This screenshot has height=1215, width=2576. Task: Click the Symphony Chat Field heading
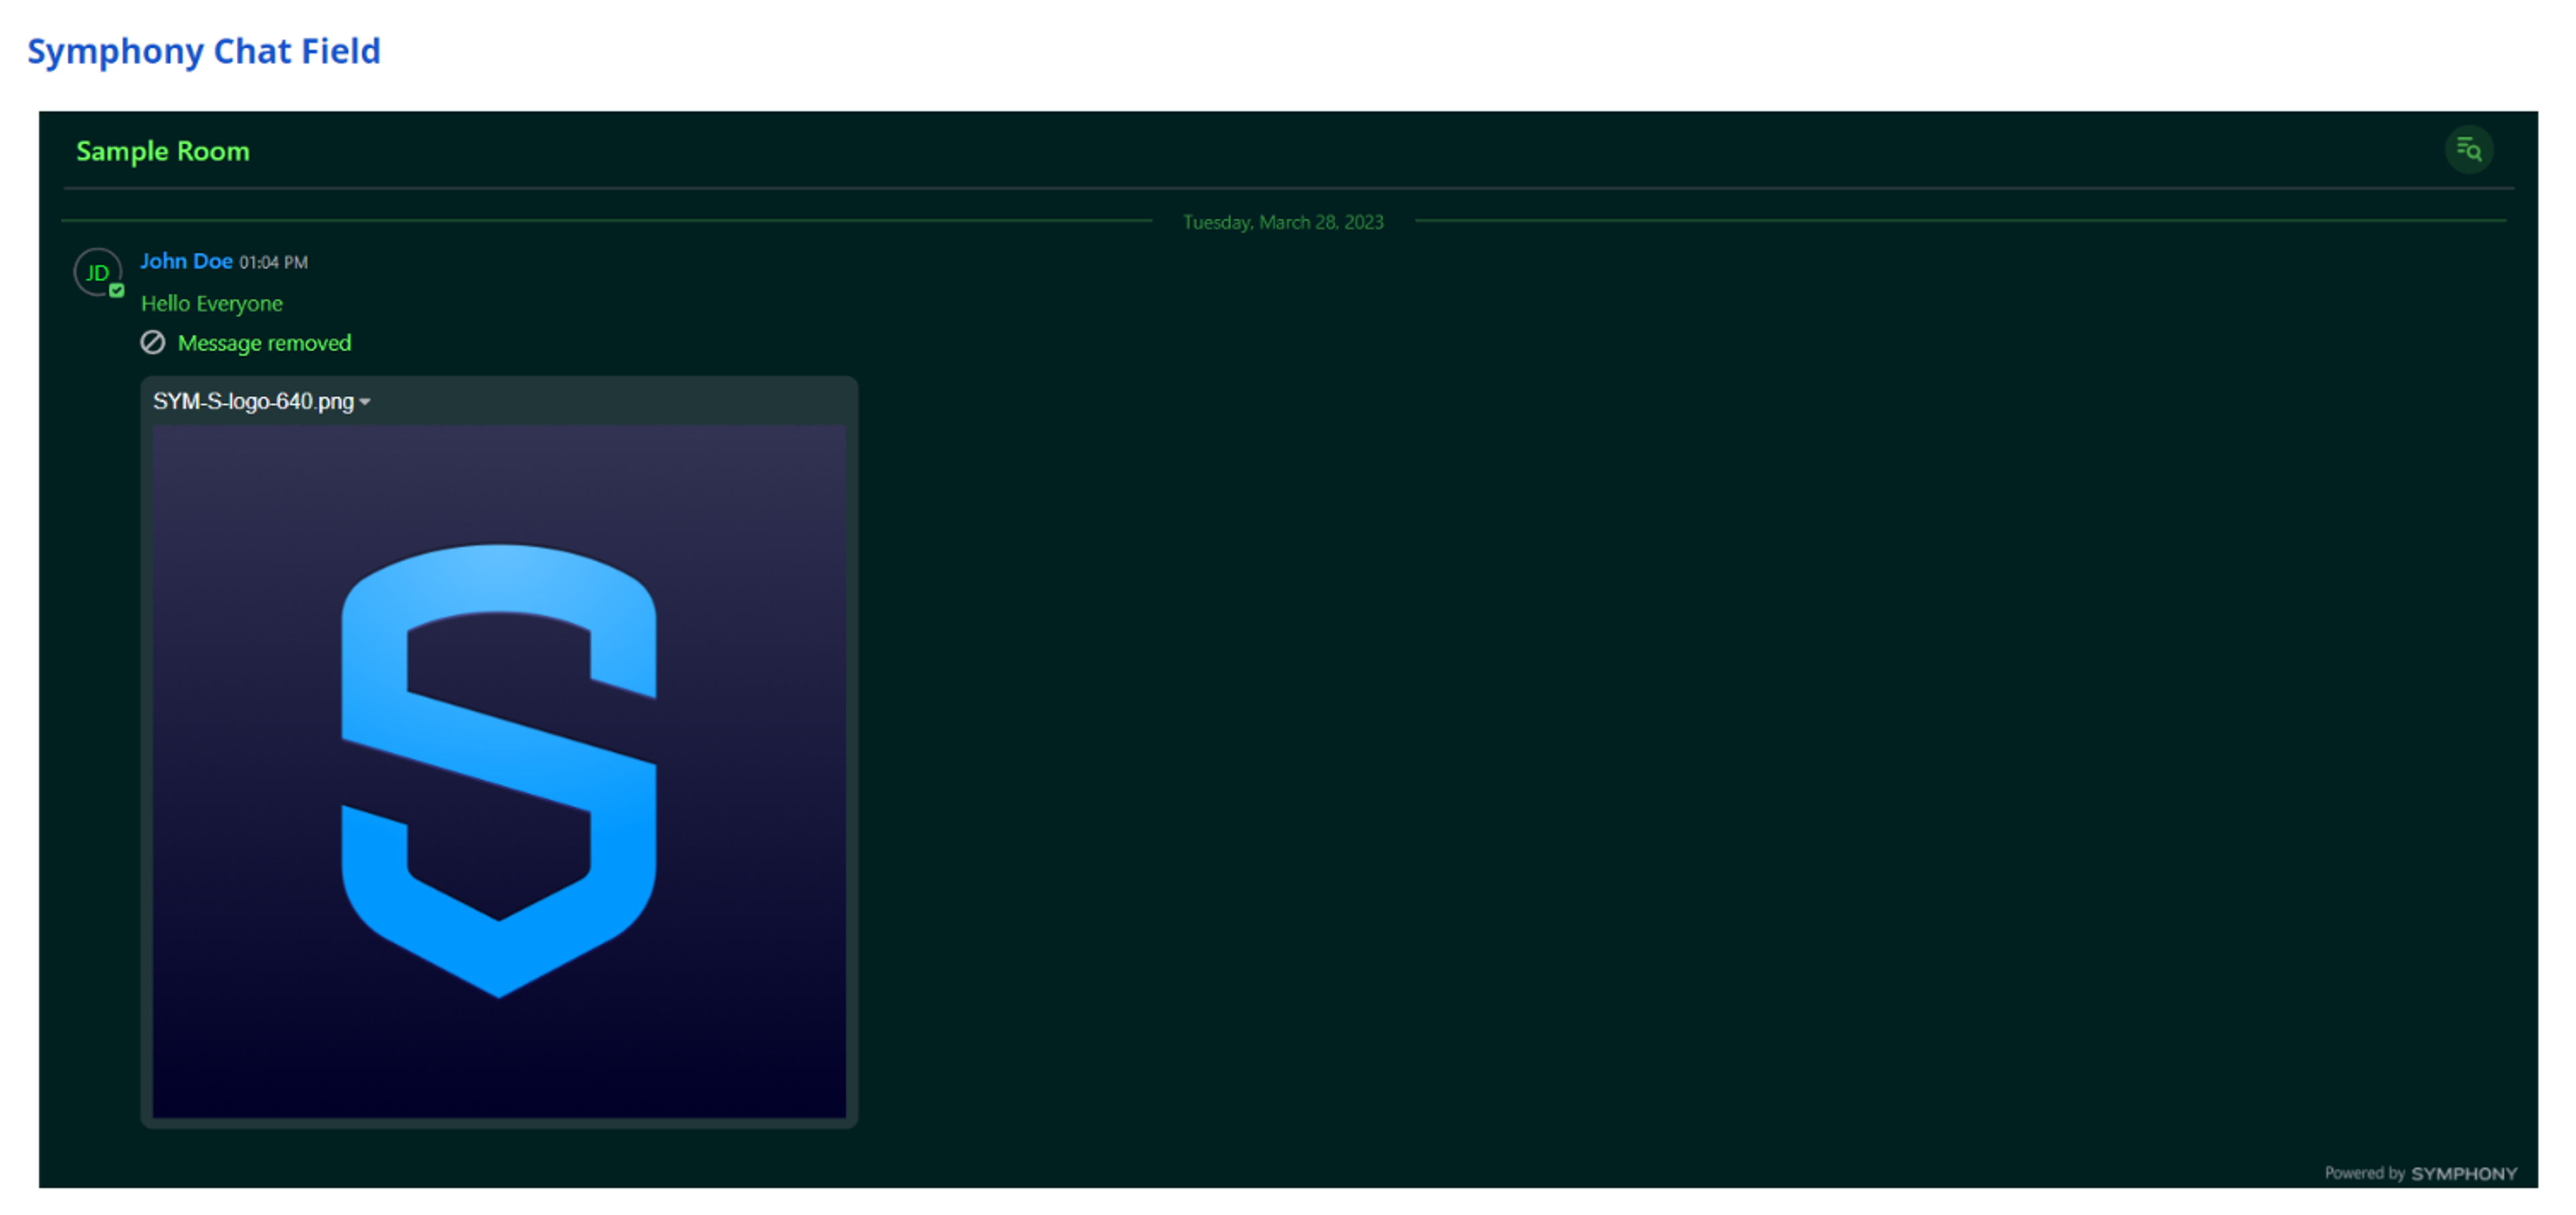204,51
